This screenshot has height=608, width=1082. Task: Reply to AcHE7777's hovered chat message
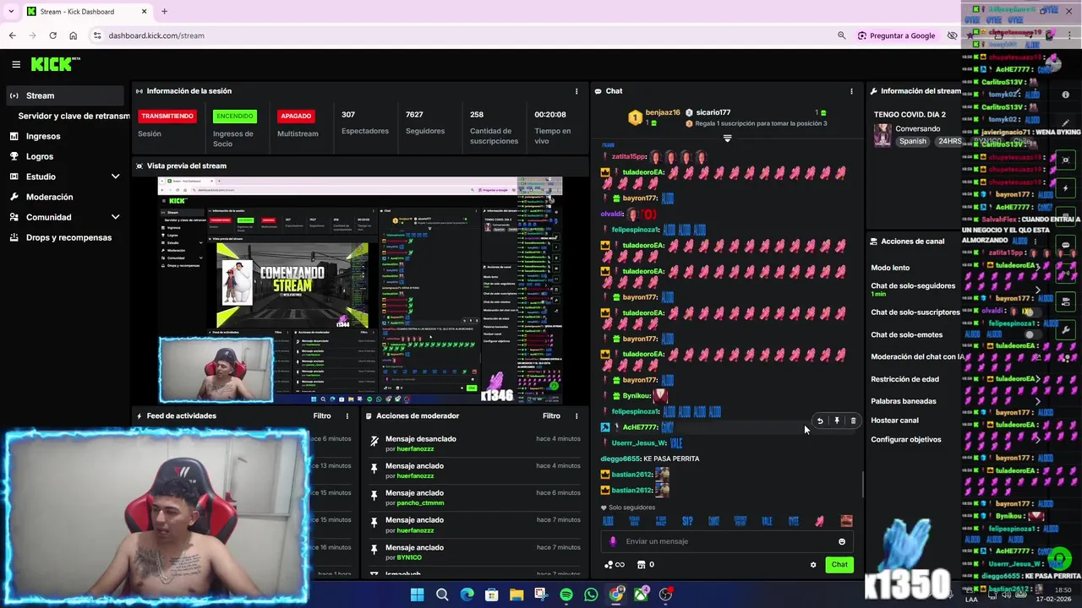820,421
